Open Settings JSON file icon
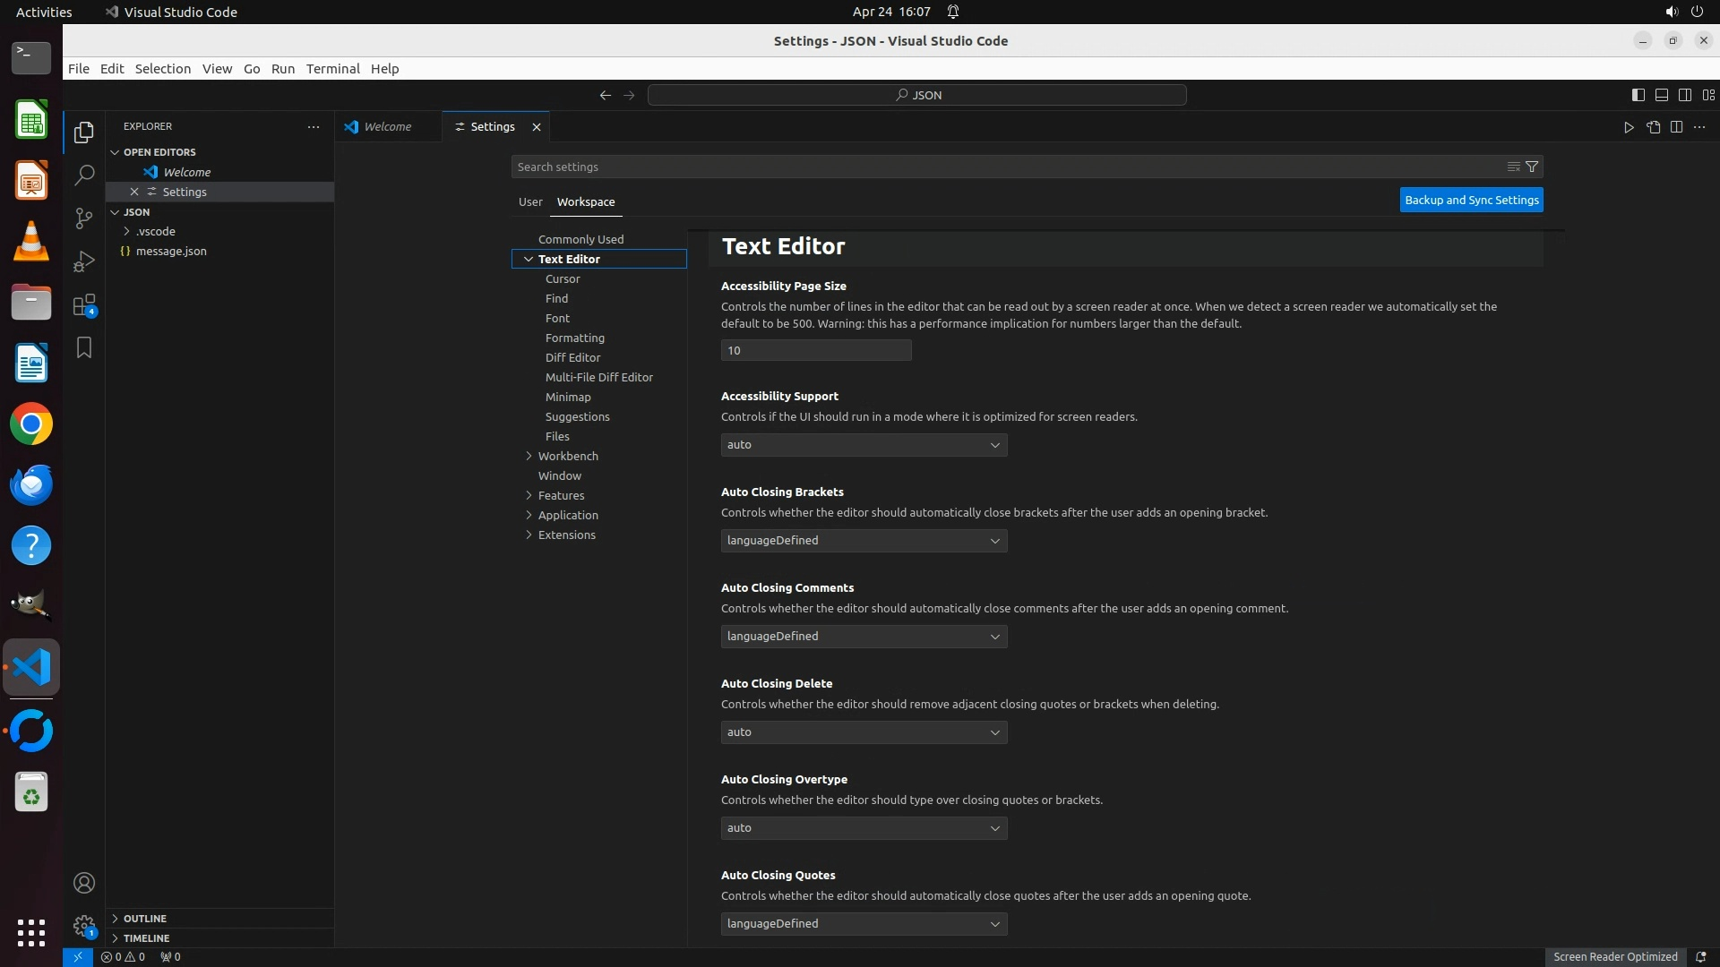This screenshot has width=1720, height=967. pos(1653,127)
